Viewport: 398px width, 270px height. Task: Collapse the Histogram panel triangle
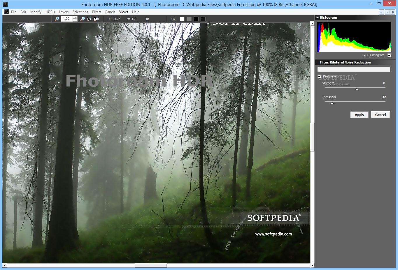[x=318, y=17]
